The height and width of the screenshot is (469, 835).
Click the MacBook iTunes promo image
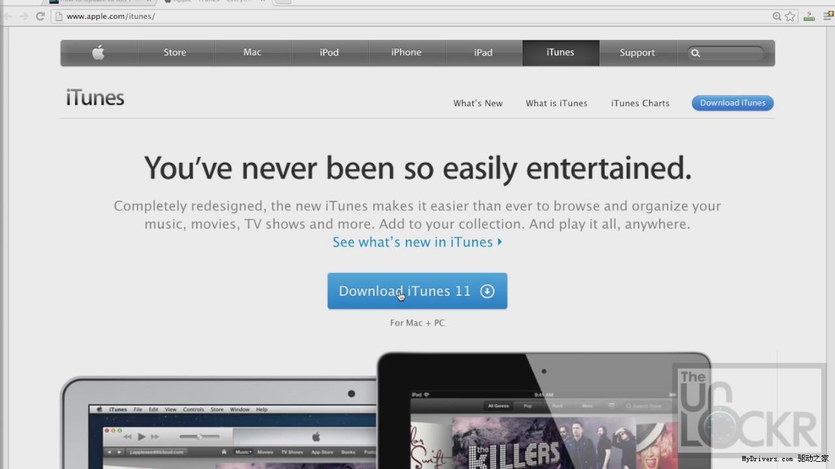pos(219,423)
